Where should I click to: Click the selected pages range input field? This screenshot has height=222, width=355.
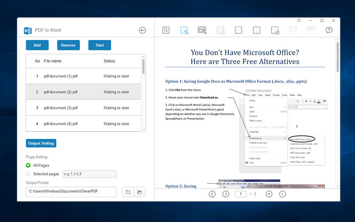pos(90,174)
